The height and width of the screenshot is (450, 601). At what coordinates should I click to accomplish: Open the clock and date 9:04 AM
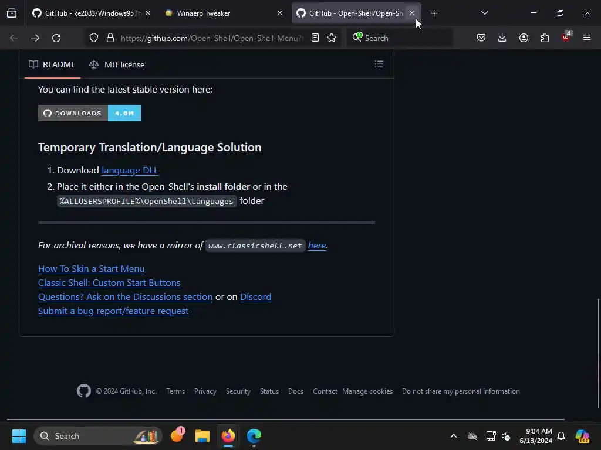point(536,436)
